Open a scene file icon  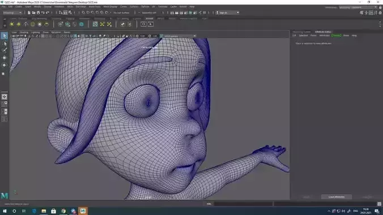(x=33, y=12)
